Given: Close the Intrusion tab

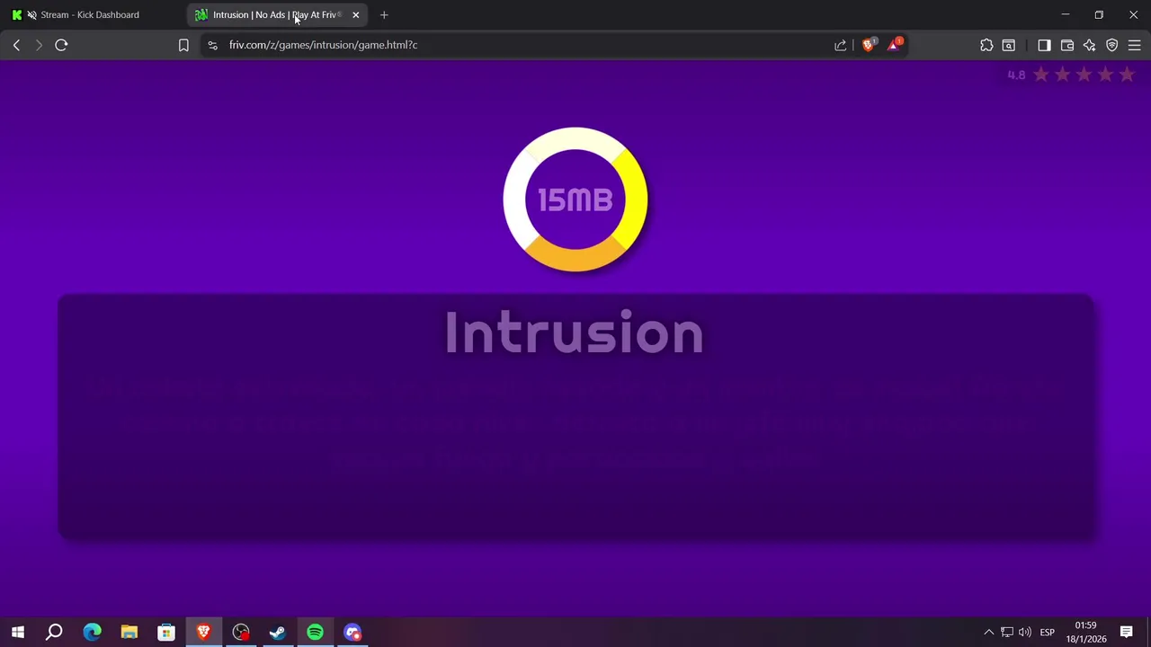Looking at the screenshot, I should pos(355,15).
